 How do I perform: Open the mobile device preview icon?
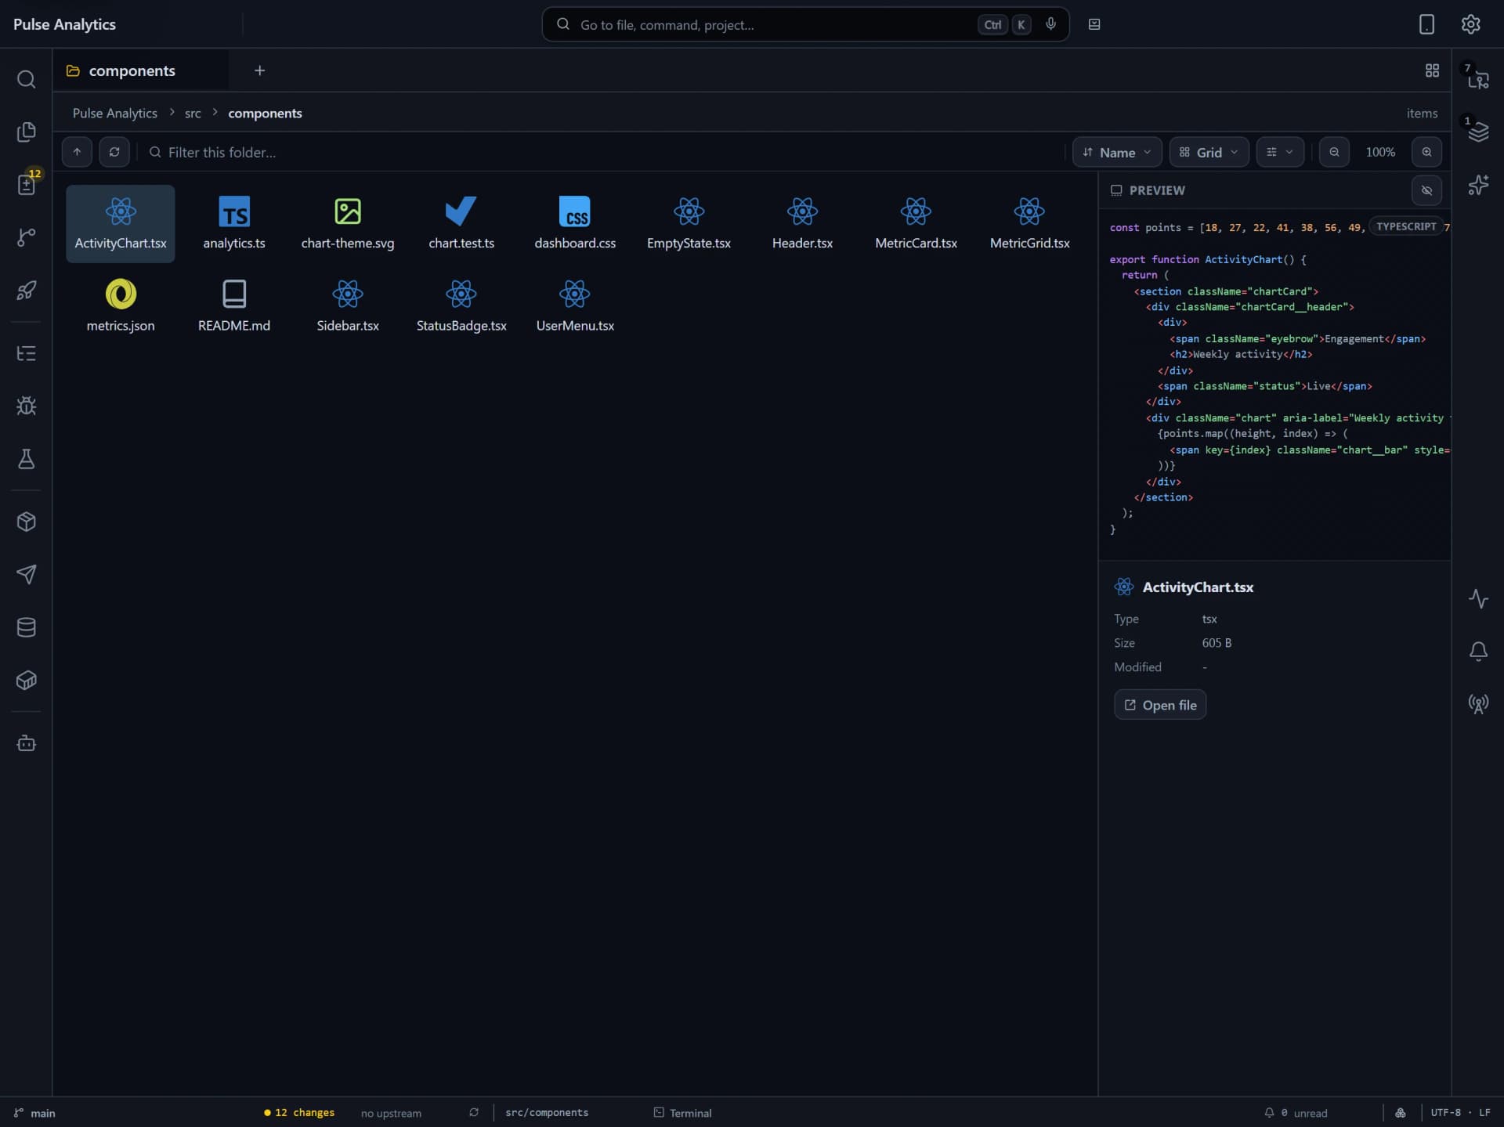coord(1426,24)
